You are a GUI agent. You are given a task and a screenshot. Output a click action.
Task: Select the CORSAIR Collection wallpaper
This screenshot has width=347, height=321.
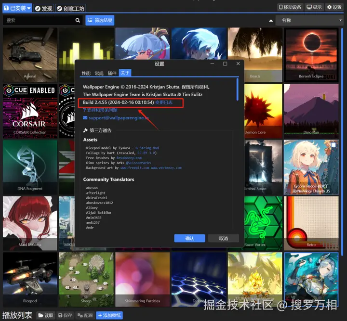tap(30, 111)
